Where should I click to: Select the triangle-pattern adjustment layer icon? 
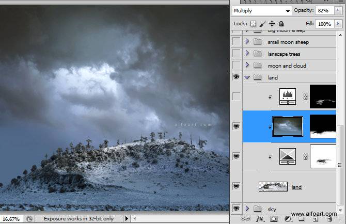(288, 156)
